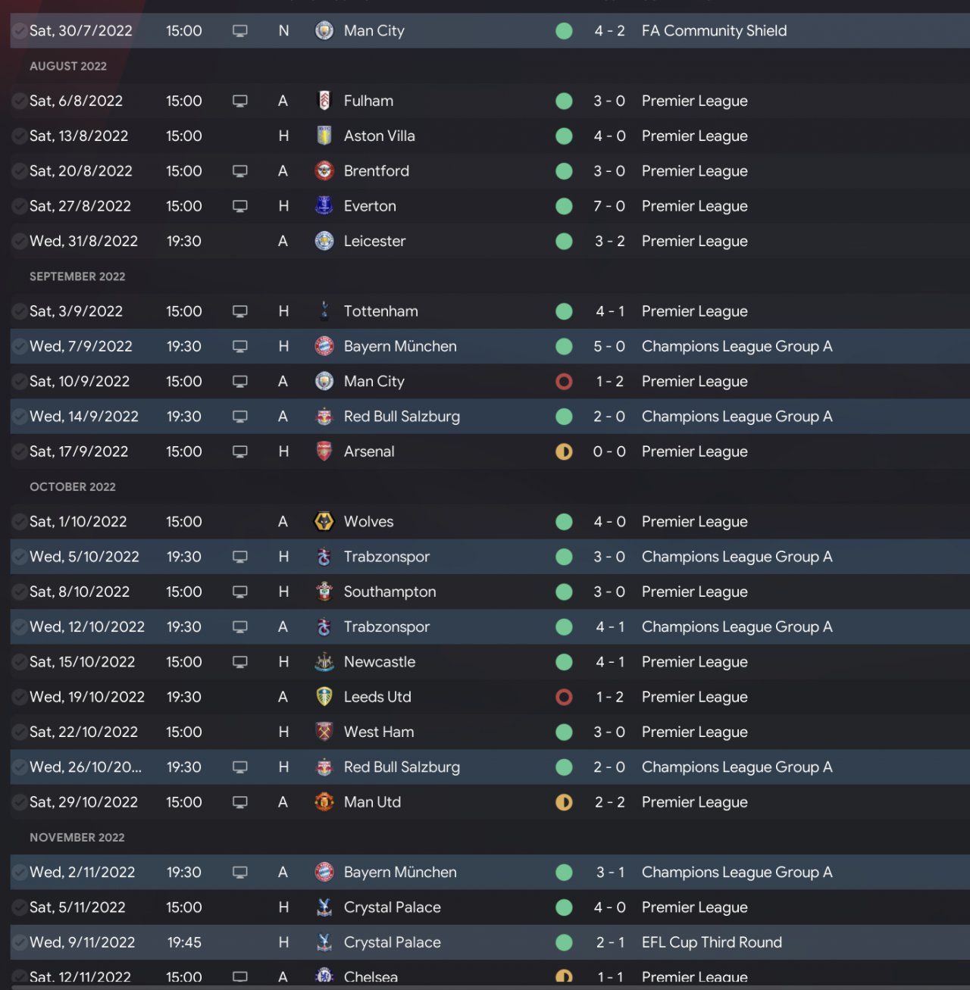Image resolution: width=970 pixels, height=990 pixels.
Task: Click the Fulham club badge icon
Action: tap(324, 101)
